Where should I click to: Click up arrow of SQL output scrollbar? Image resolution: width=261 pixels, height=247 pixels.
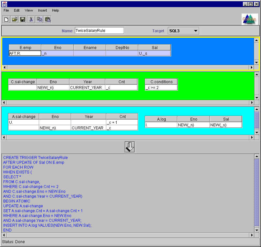(257, 156)
